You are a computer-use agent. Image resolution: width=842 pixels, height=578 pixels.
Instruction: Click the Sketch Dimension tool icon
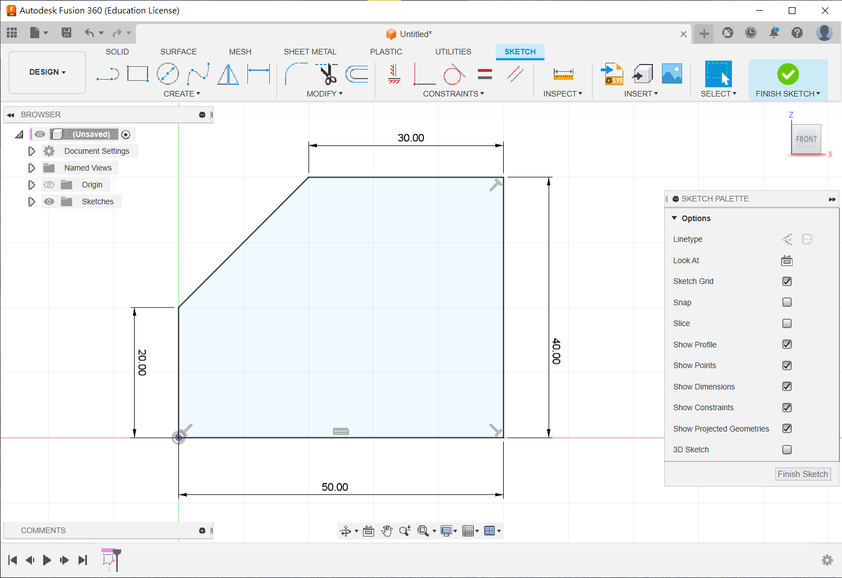coord(259,74)
